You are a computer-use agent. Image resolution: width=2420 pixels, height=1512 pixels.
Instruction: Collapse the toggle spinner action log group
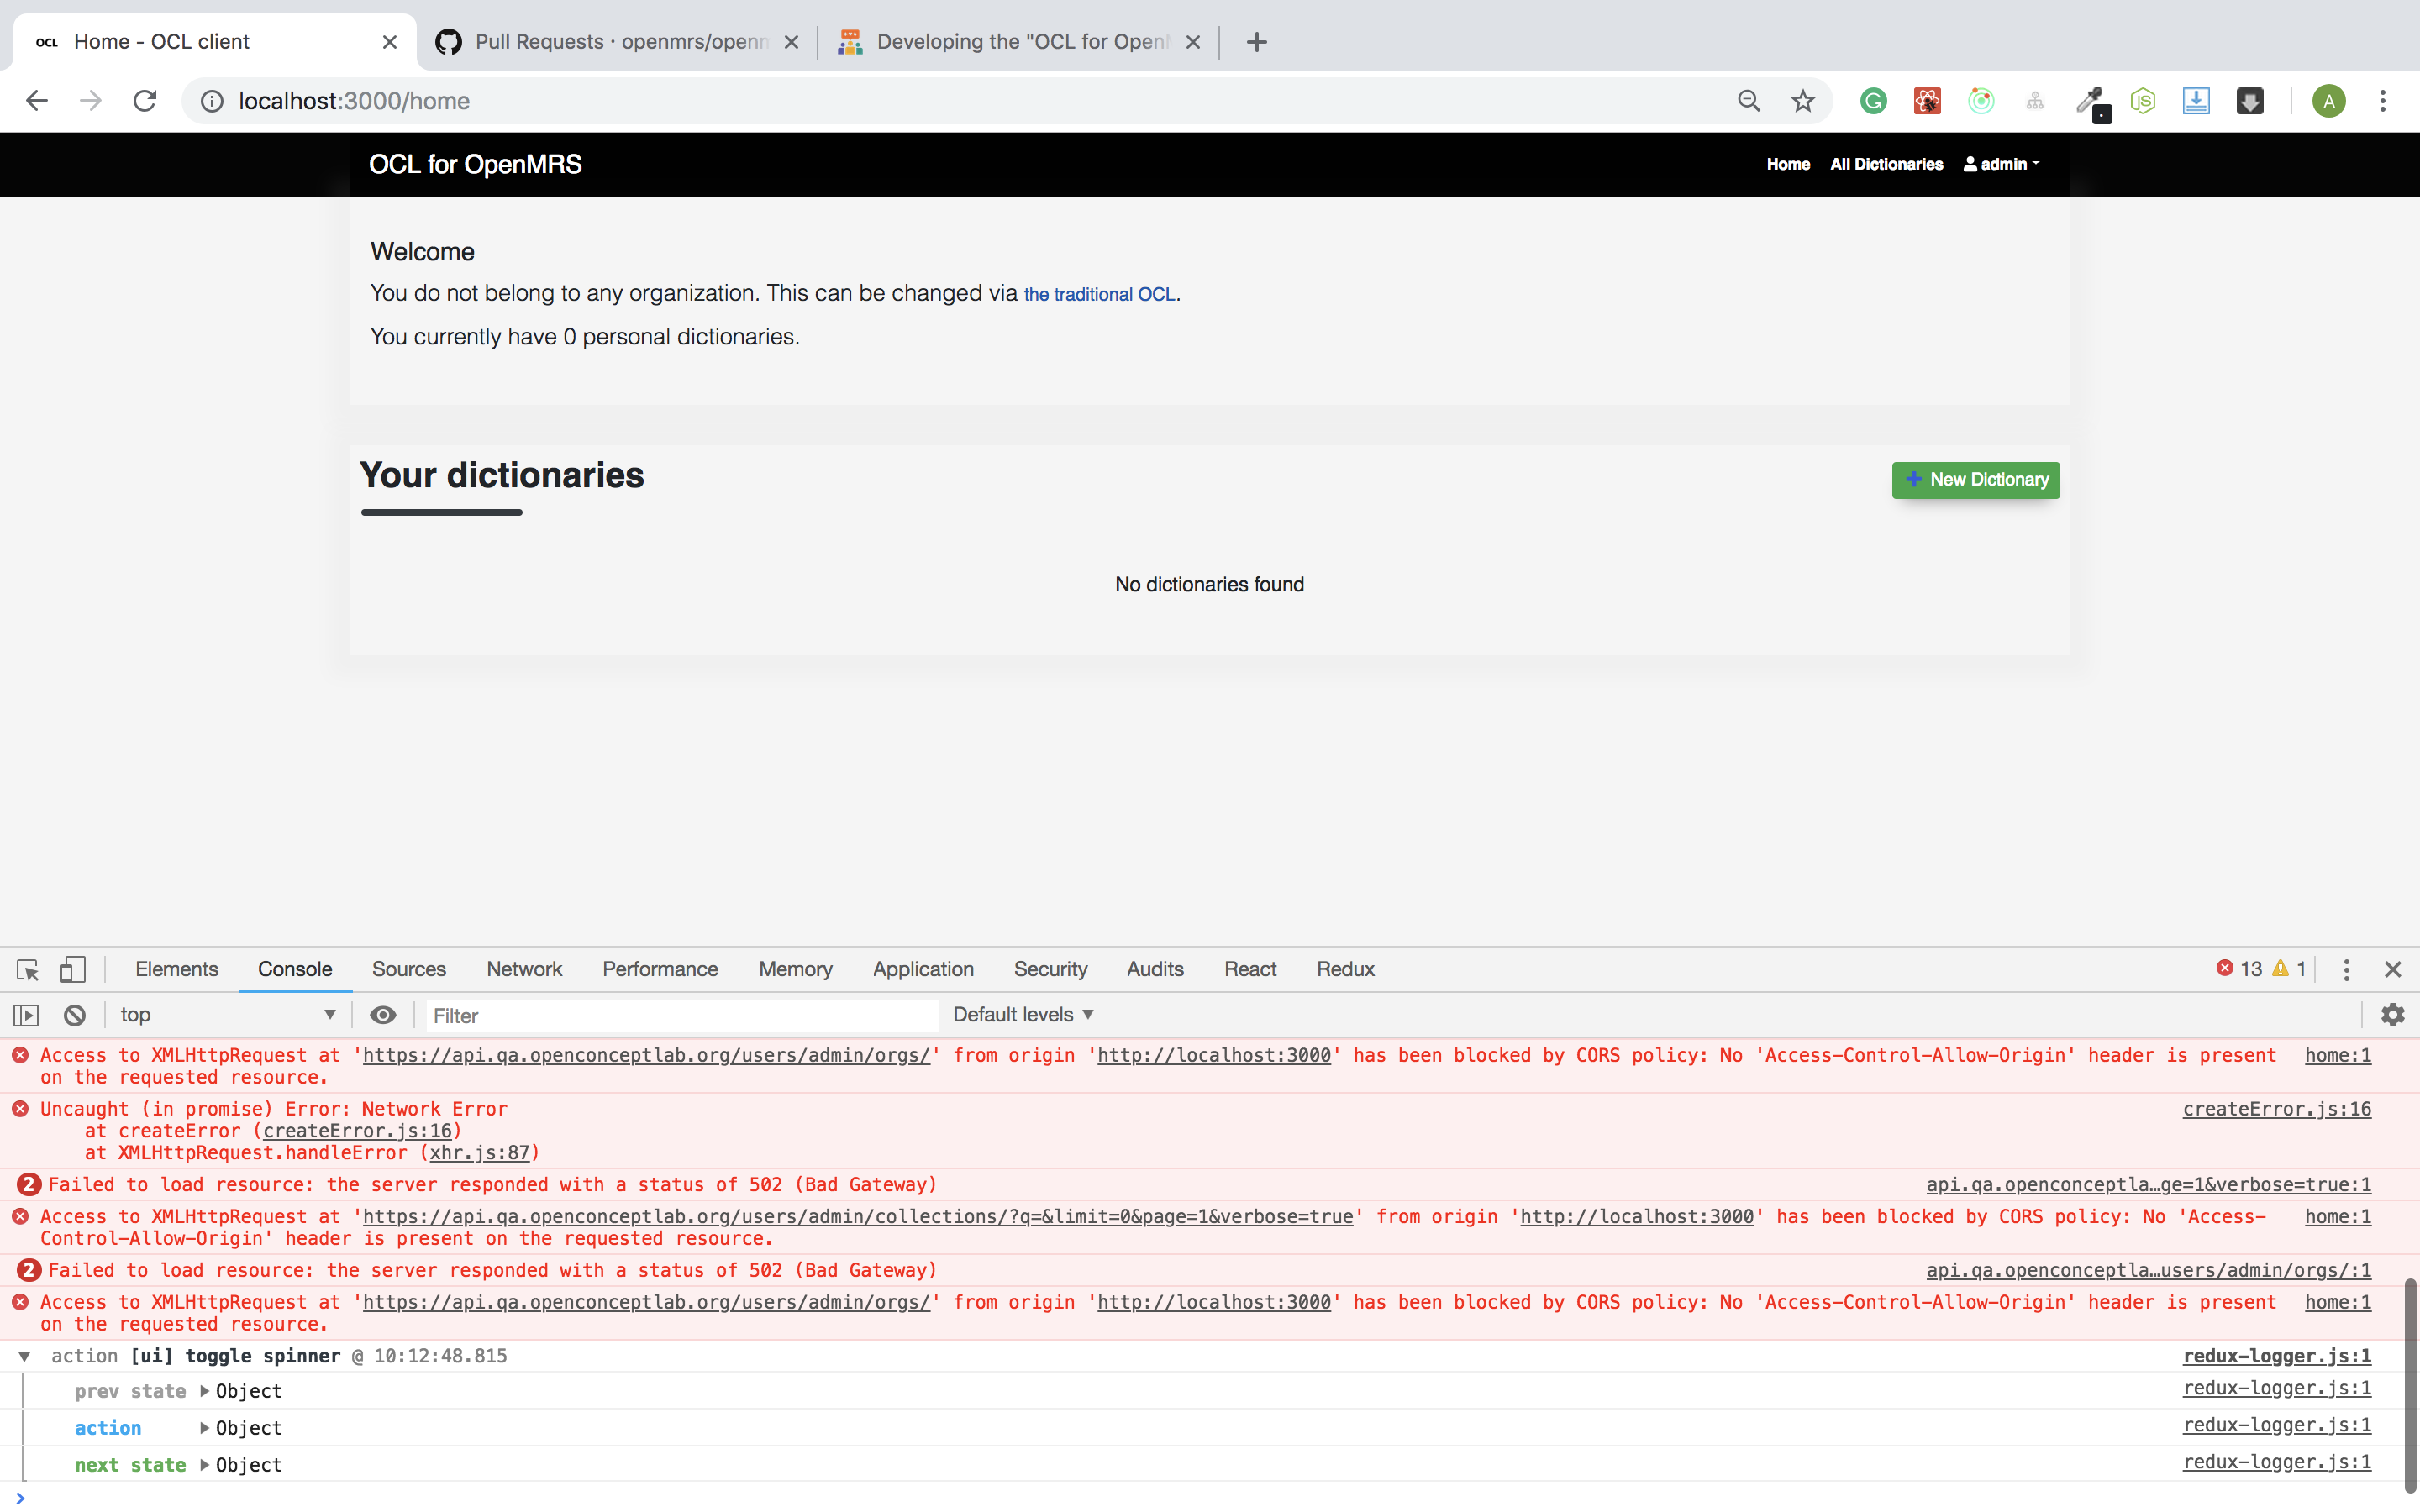pyautogui.click(x=25, y=1356)
